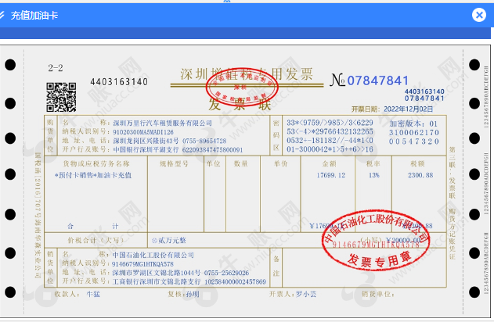Click buyer address 深圳龙岗区兴隆街43号
494x322 pixels.
(x=146, y=141)
